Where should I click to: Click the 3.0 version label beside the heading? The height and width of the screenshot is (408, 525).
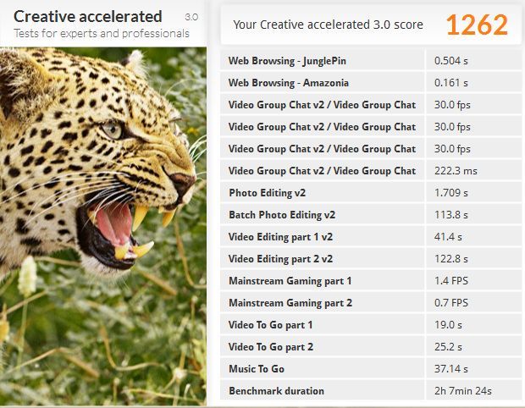[191, 17]
